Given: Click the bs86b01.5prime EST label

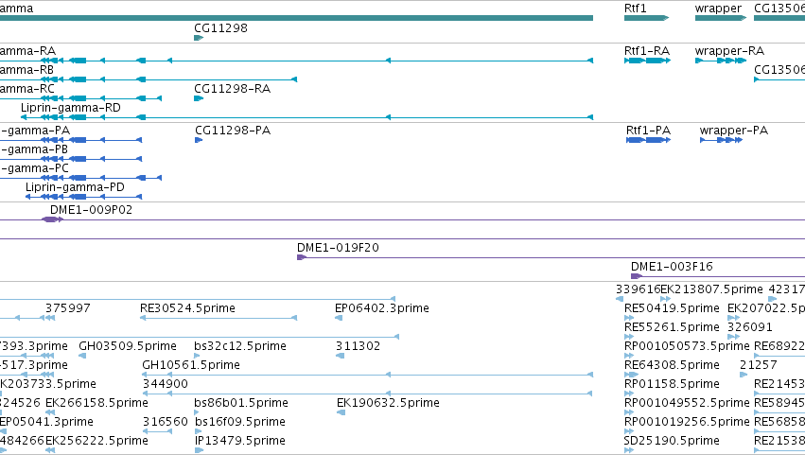Looking at the screenshot, I should (x=241, y=403).
